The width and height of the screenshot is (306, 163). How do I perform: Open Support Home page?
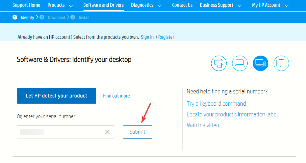pyautogui.click(x=26, y=5)
